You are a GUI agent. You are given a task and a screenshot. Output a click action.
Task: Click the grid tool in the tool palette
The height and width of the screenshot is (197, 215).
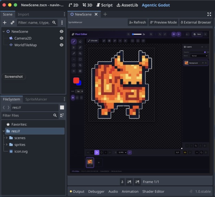[x=80, y=71]
